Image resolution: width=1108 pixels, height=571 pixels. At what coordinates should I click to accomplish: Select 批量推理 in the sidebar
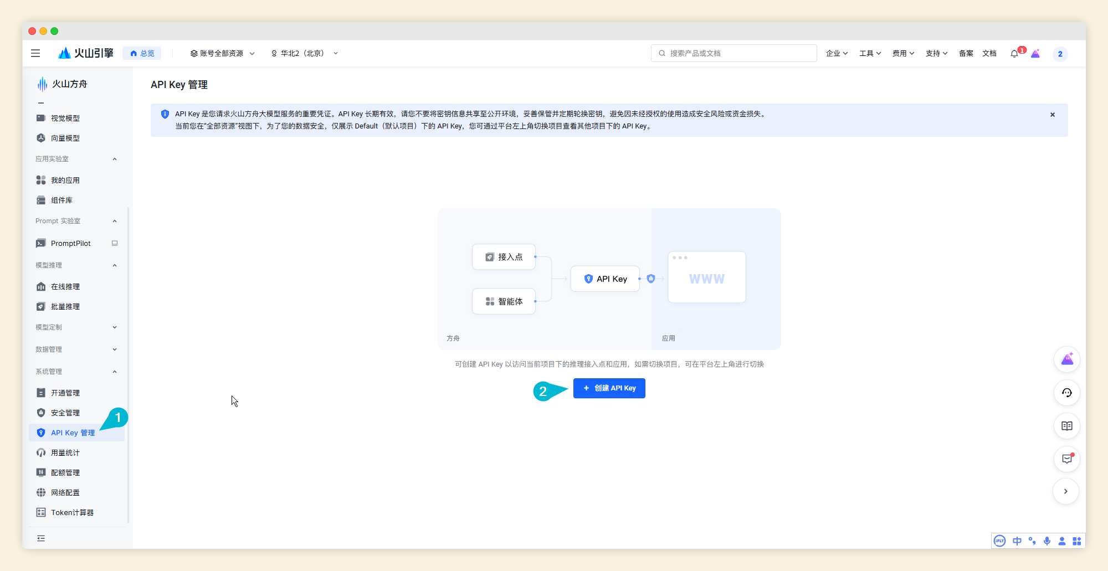coord(64,306)
